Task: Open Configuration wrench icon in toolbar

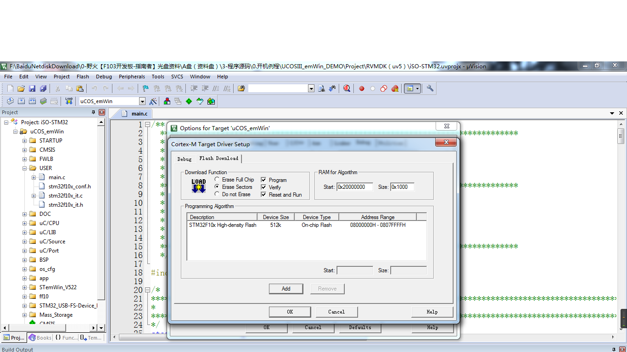Action: tap(430, 88)
